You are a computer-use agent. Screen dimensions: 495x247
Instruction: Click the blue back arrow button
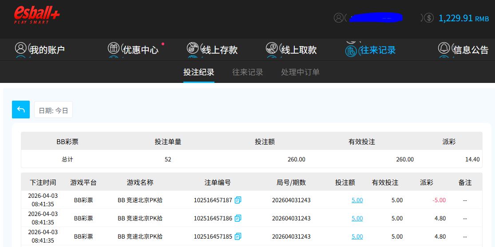coord(21,110)
